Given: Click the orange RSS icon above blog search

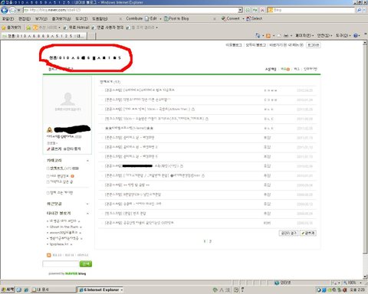Looking at the screenshot, I should tap(49, 255).
